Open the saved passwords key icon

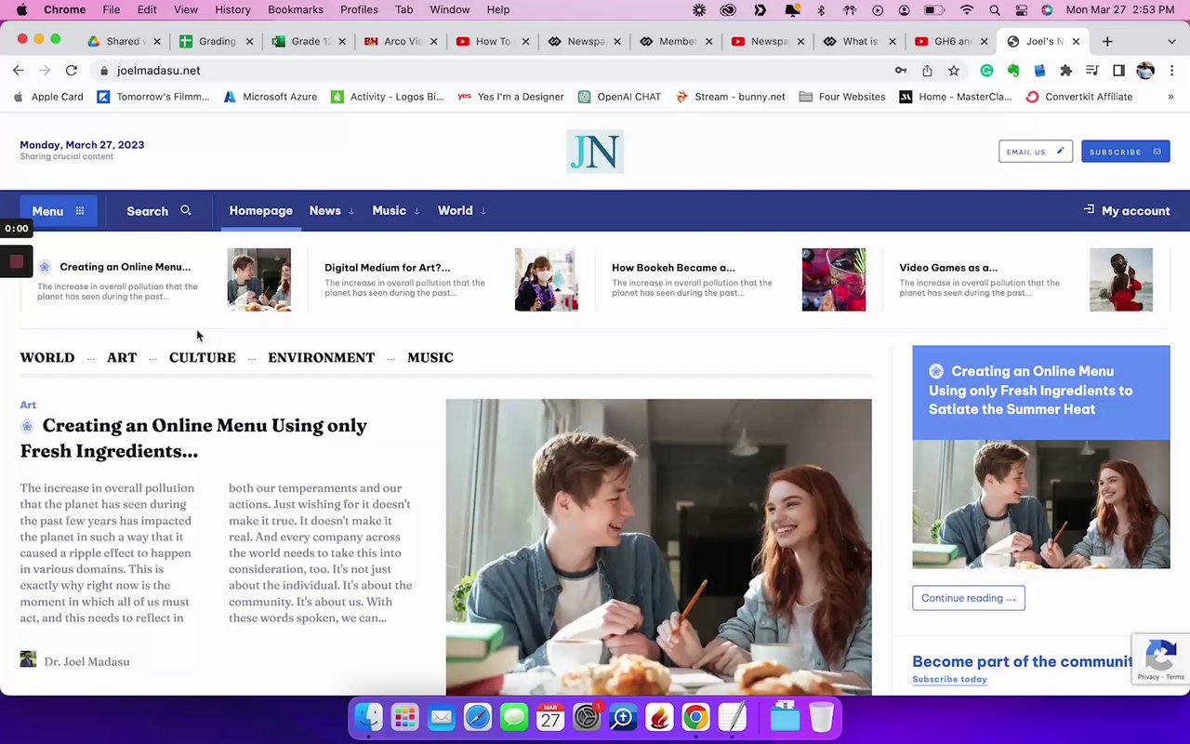pos(900,71)
